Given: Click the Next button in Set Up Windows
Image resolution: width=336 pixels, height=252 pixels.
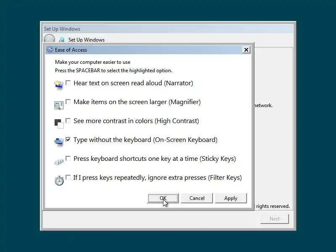Looking at the screenshot, I should click(x=275, y=219).
